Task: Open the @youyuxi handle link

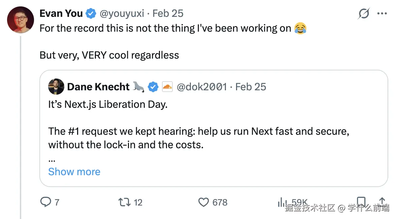Action: coord(122,13)
